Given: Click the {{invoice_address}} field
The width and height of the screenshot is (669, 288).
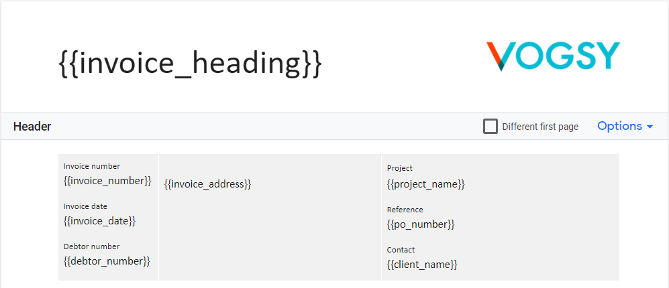Looking at the screenshot, I should tap(208, 184).
